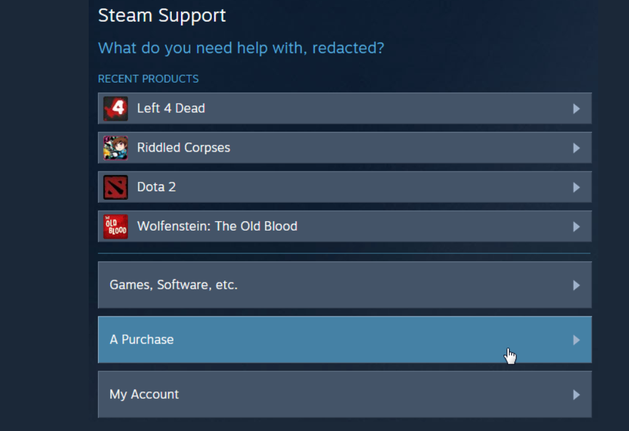Click arrow on My Account row

577,395
